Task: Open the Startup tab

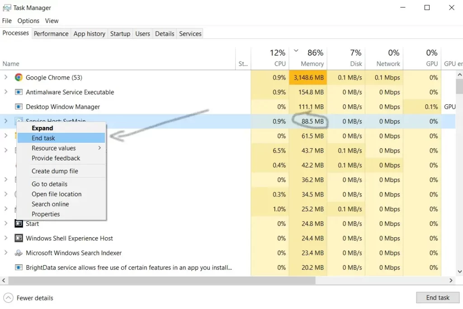Action: coord(120,33)
